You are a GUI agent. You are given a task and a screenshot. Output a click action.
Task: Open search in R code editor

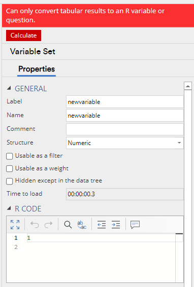tap(68, 225)
